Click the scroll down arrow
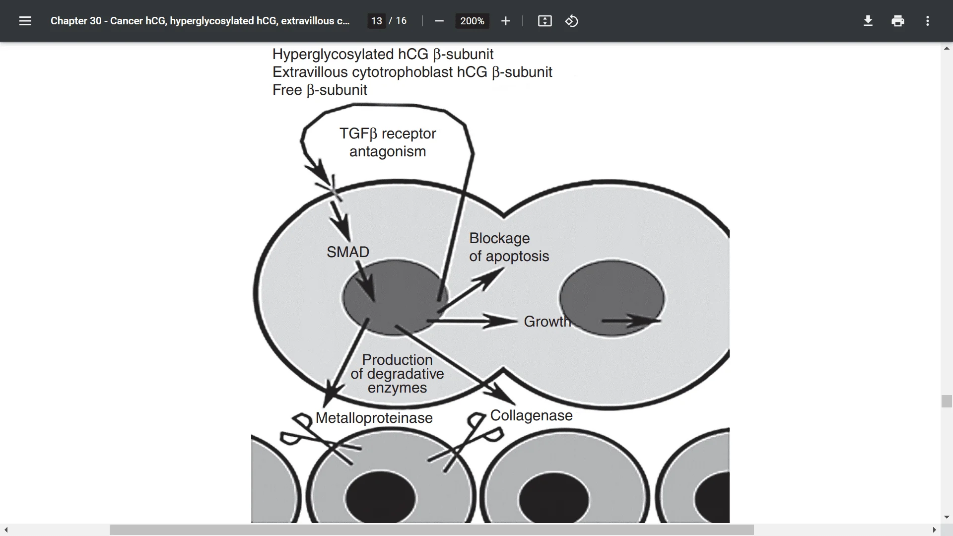953x536 pixels. pyautogui.click(x=947, y=517)
